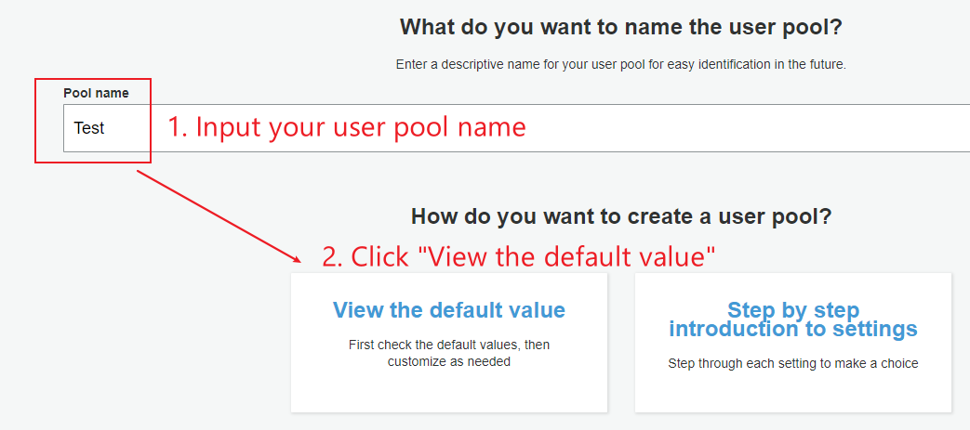Click the "What do you want to name the user pool?" heading

[620, 27]
